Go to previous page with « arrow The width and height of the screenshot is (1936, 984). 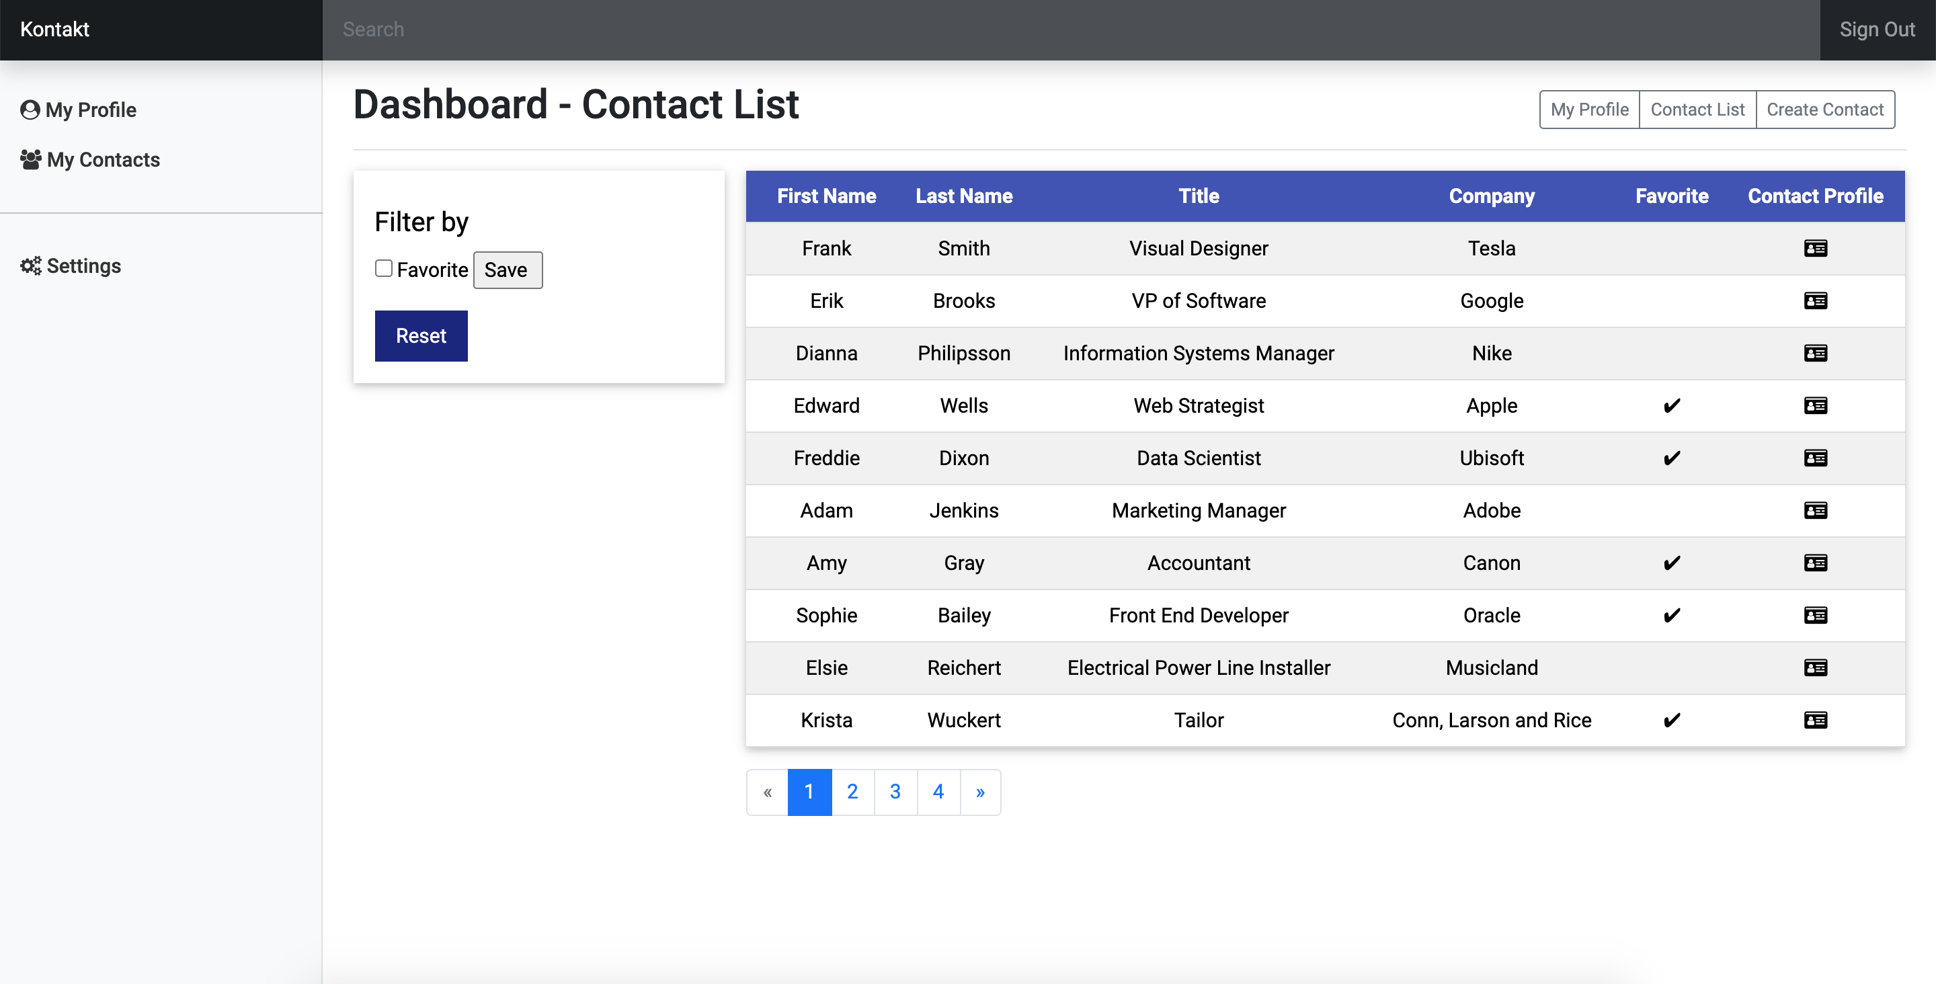pos(767,792)
